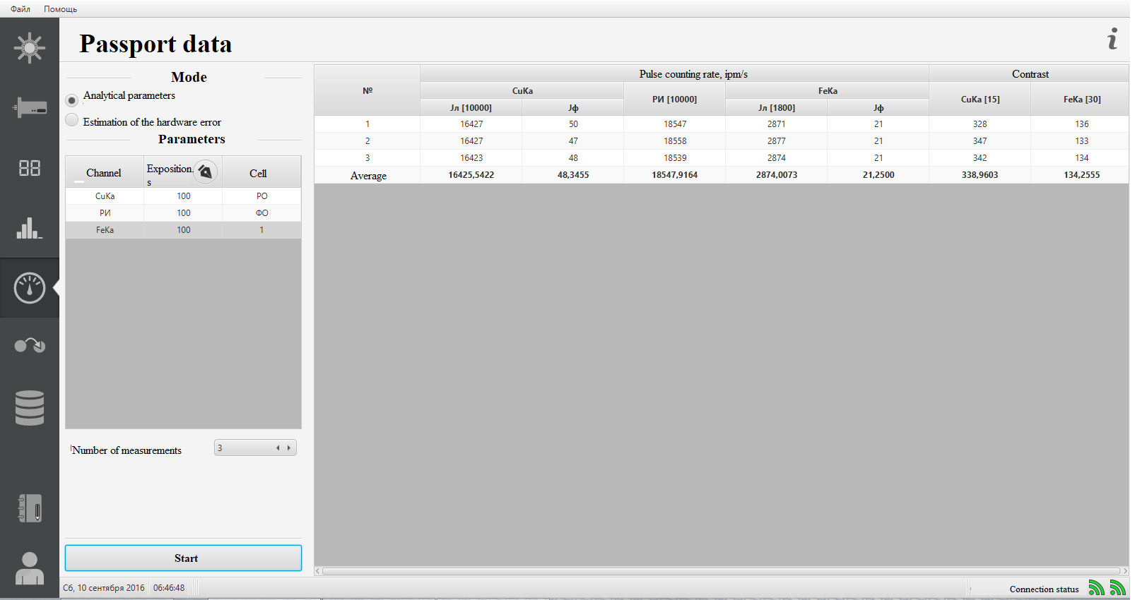This screenshot has width=1135, height=600.
Task: Click the horizontal scrollbar under results table
Action: point(721,571)
